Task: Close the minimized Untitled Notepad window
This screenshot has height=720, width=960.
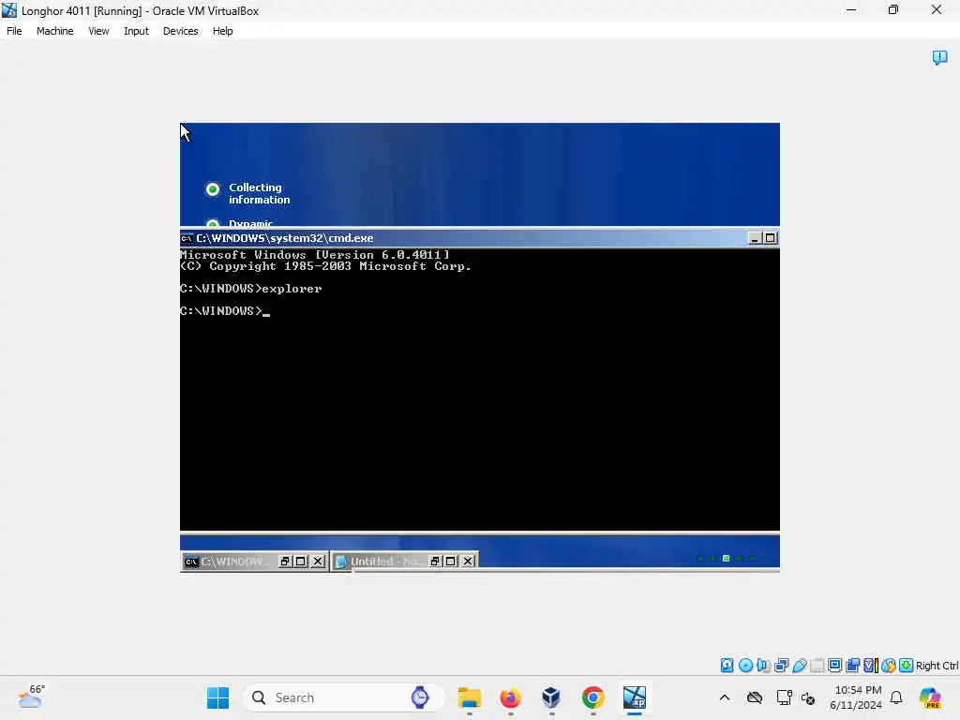Action: click(468, 562)
